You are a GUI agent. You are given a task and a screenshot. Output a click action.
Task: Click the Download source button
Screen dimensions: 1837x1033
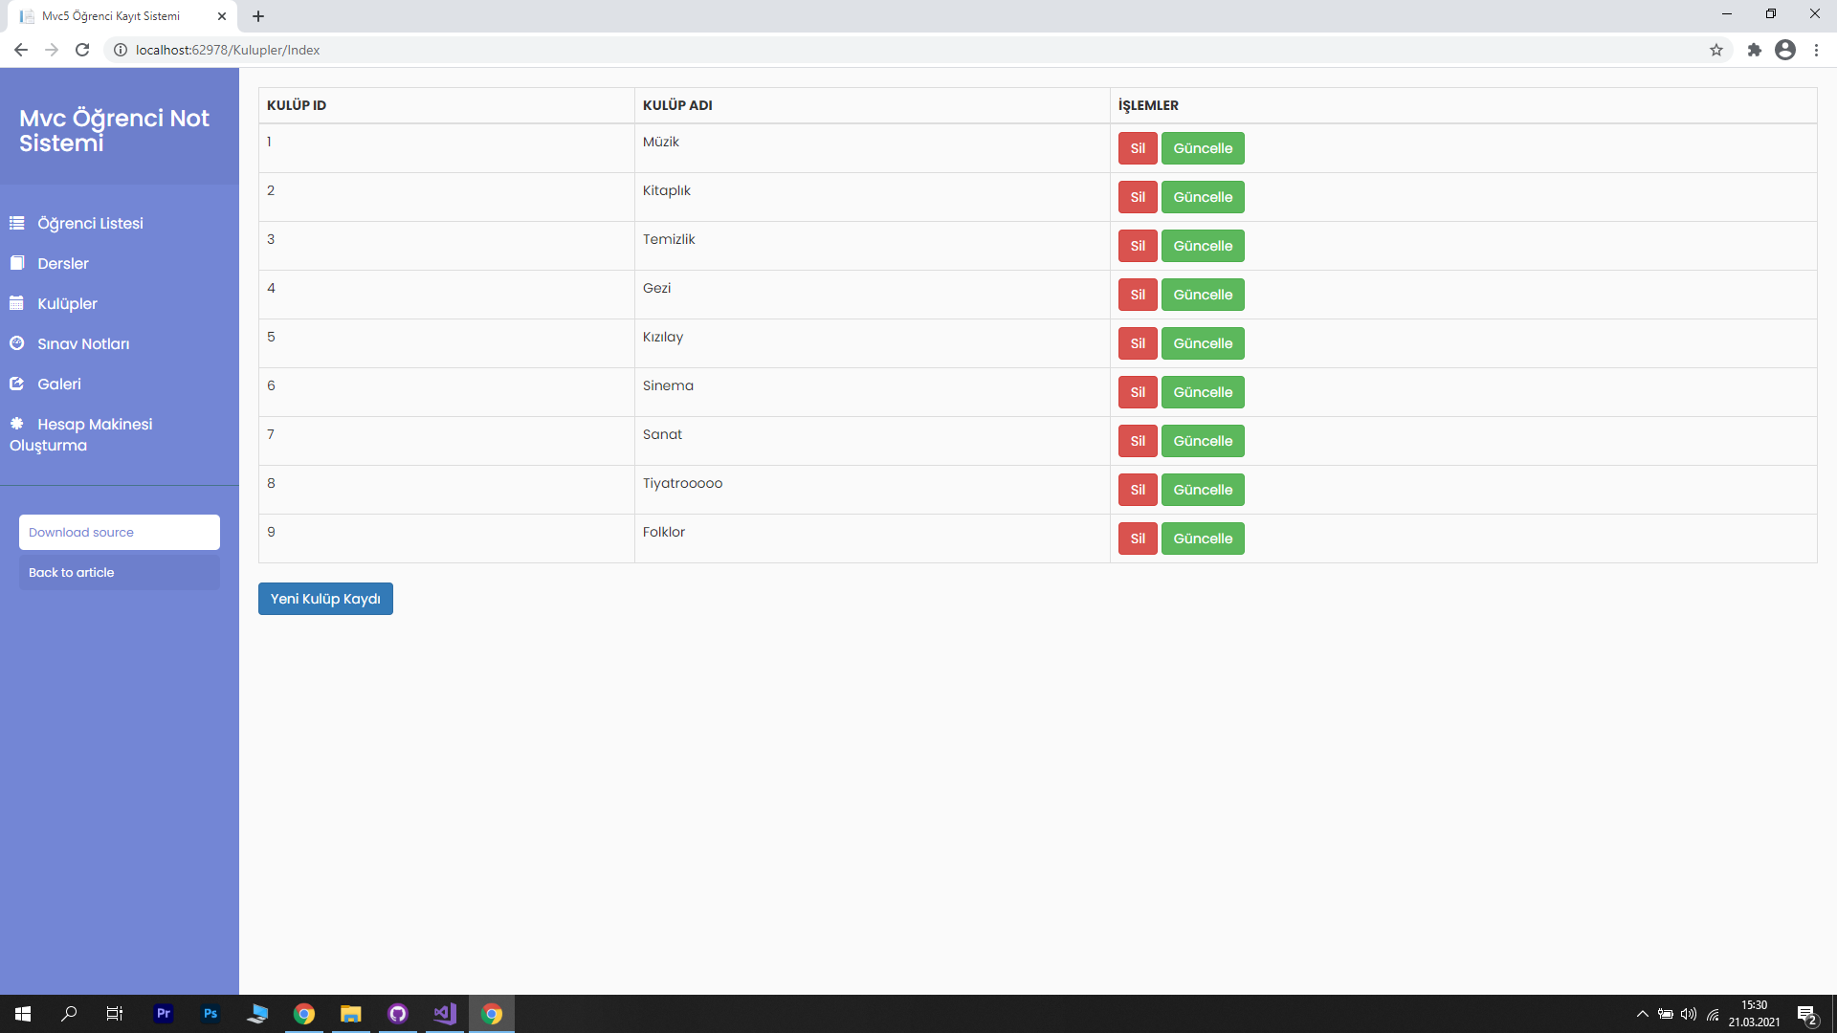pos(120,533)
